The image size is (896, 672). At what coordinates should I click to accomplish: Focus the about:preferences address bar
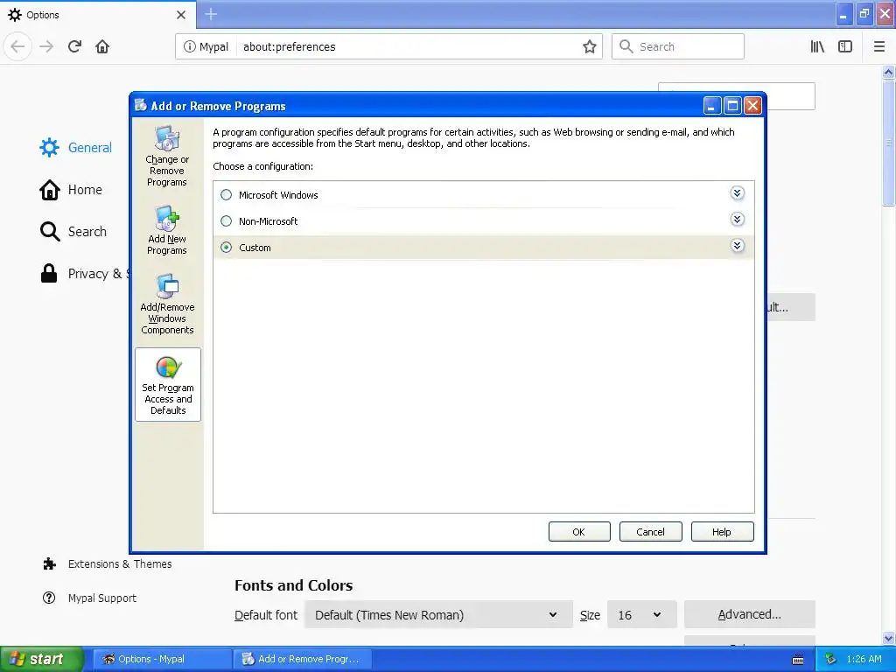click(409, 47)
